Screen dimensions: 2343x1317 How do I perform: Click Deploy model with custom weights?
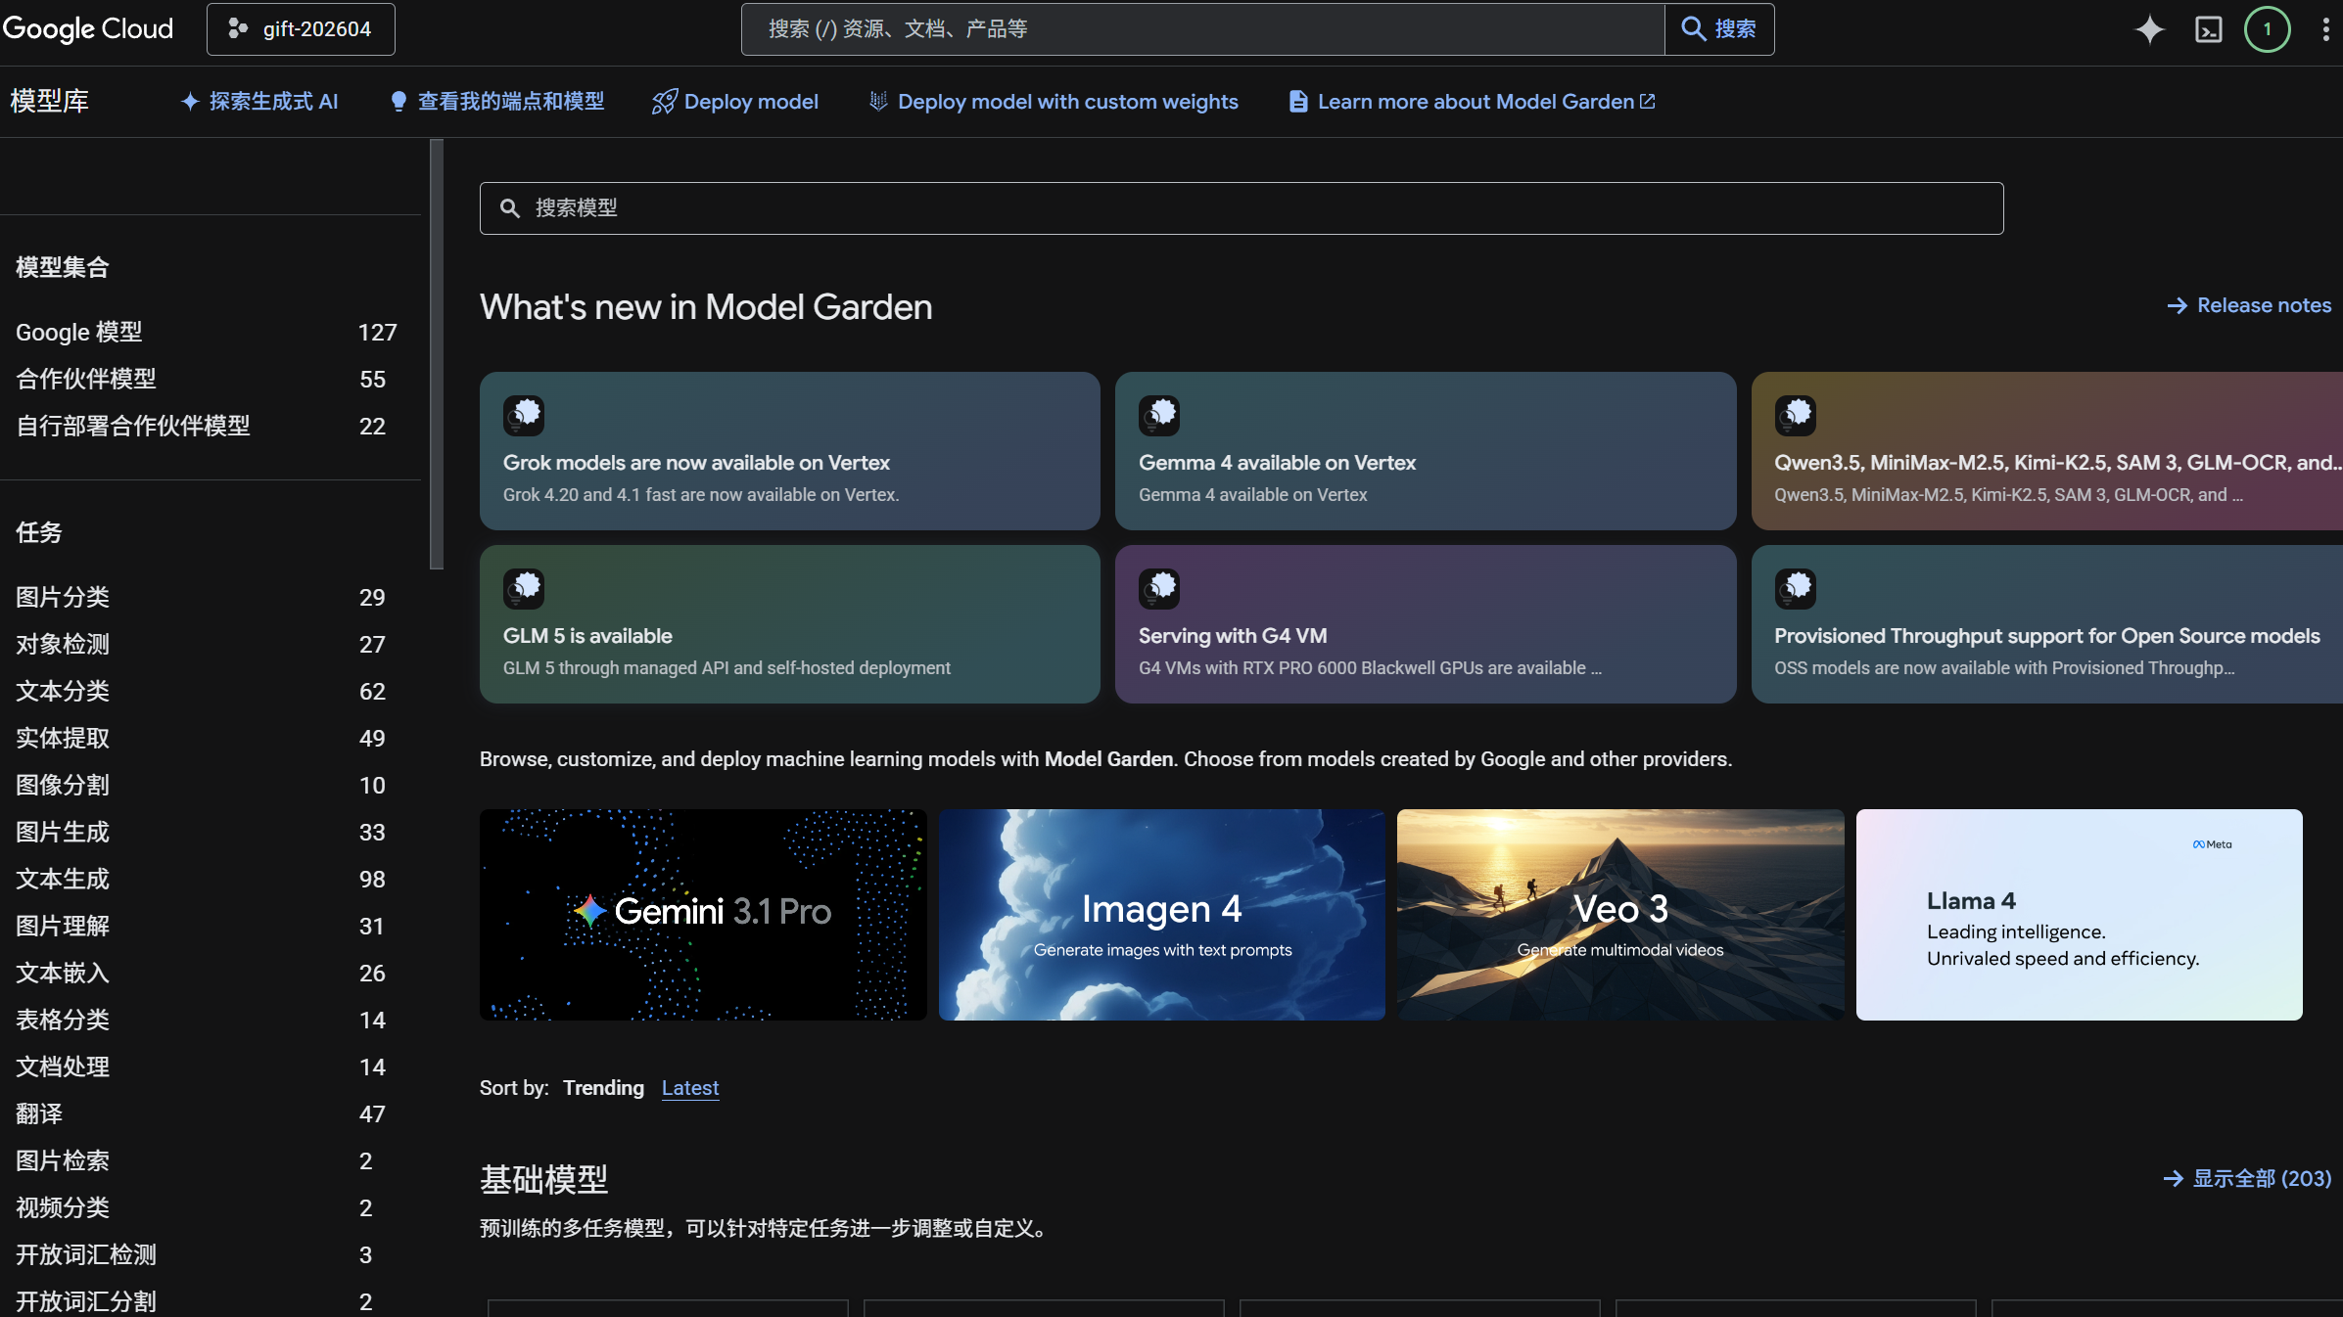click(x=1054, y=102)
